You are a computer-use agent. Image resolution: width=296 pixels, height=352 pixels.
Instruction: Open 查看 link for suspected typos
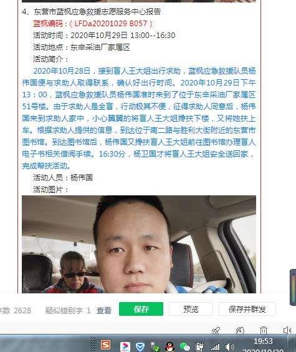(103, 310)
